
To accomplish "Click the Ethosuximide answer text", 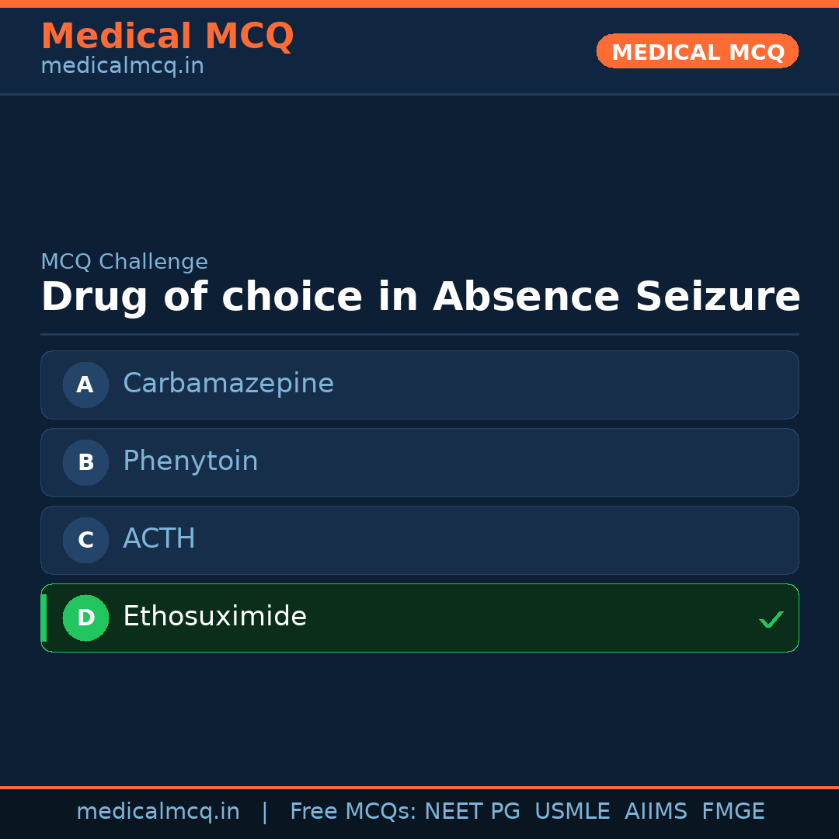I will point(214,617).
